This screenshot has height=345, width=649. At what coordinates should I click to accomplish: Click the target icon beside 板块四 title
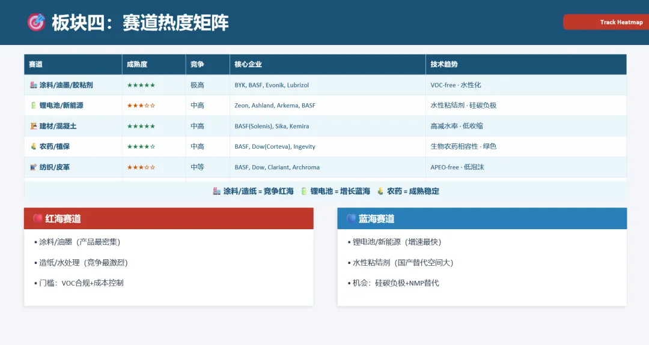pyautogui.click(x=37, y=22)
